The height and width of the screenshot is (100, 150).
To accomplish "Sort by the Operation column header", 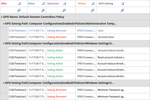I will tap(53, 4).
